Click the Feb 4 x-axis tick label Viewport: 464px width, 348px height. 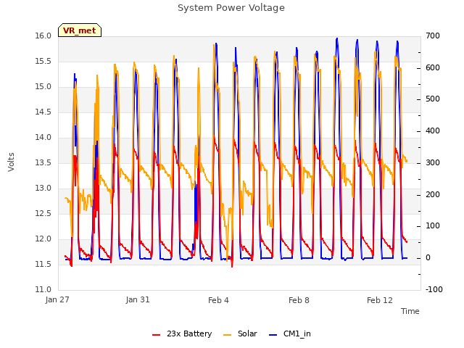click(x=218, y=300)
